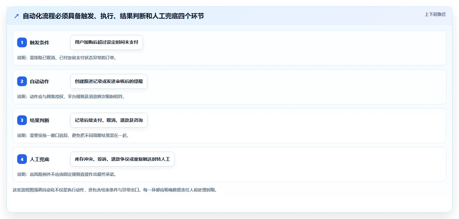Image resolution: width=459 pixels, height=219 pixels.
Task: Click the 触发条件 step label
Action: pyautogui.click(x=40, y=42)
